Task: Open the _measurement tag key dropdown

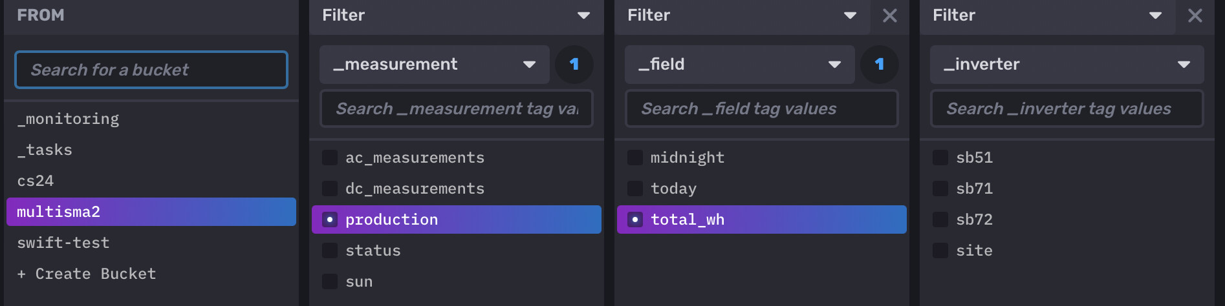Action: [x=434, y=65]
